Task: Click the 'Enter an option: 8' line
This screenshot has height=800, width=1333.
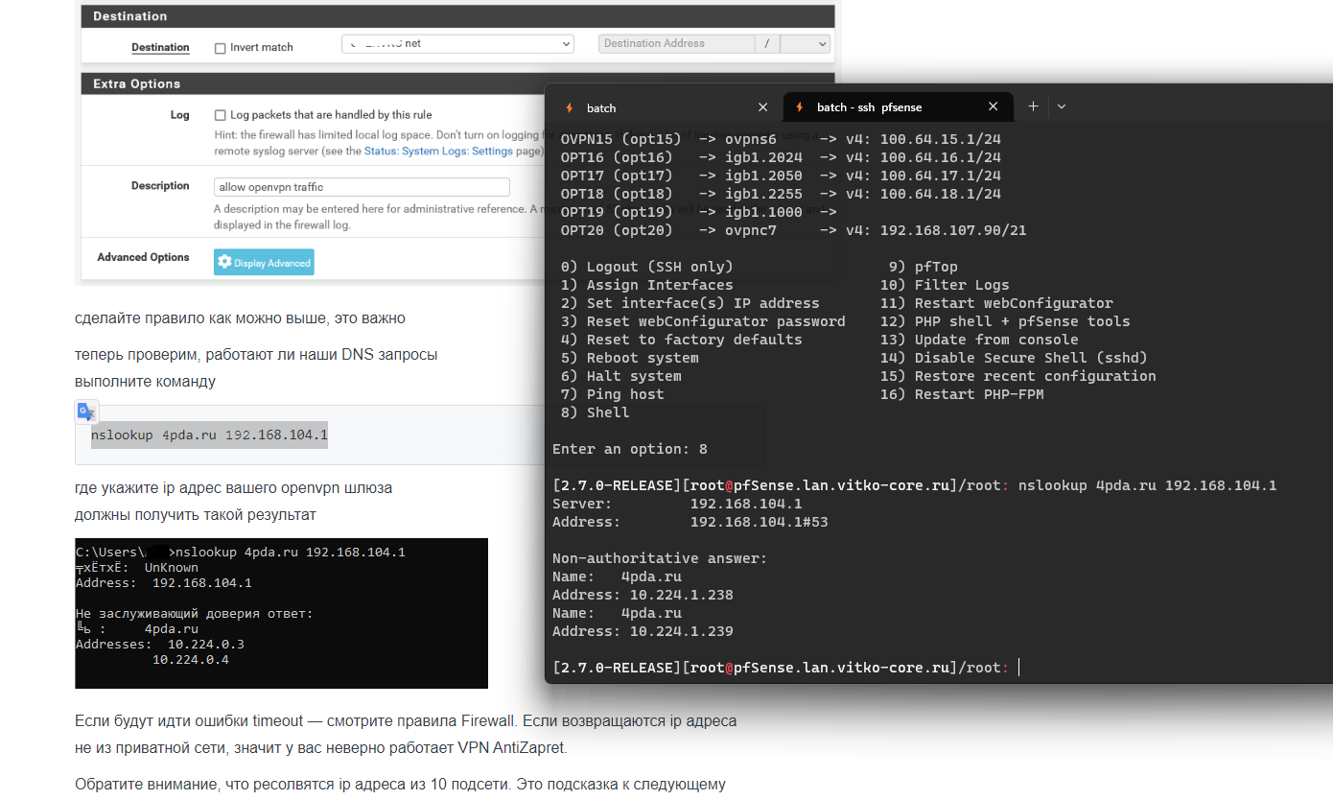Action: (630, 449)
